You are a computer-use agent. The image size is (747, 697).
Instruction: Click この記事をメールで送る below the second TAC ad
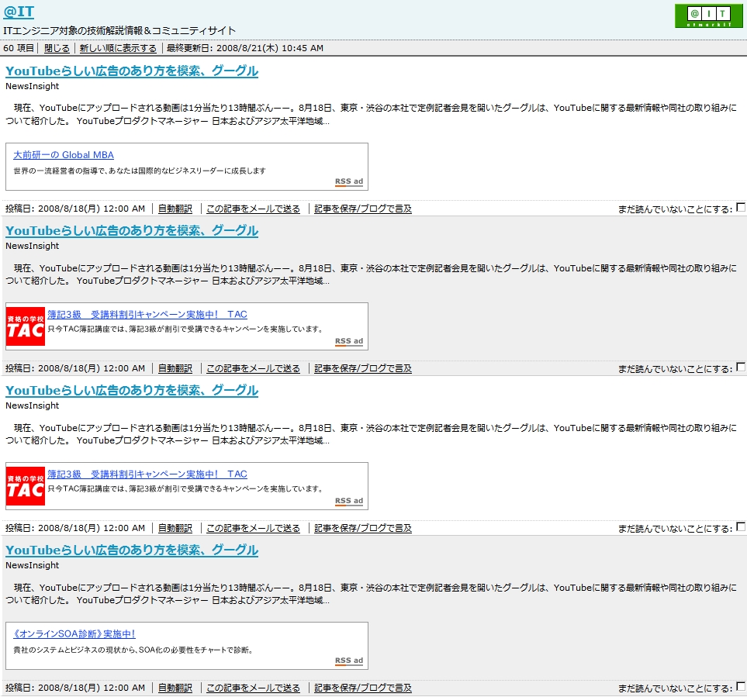coord(254,528)
